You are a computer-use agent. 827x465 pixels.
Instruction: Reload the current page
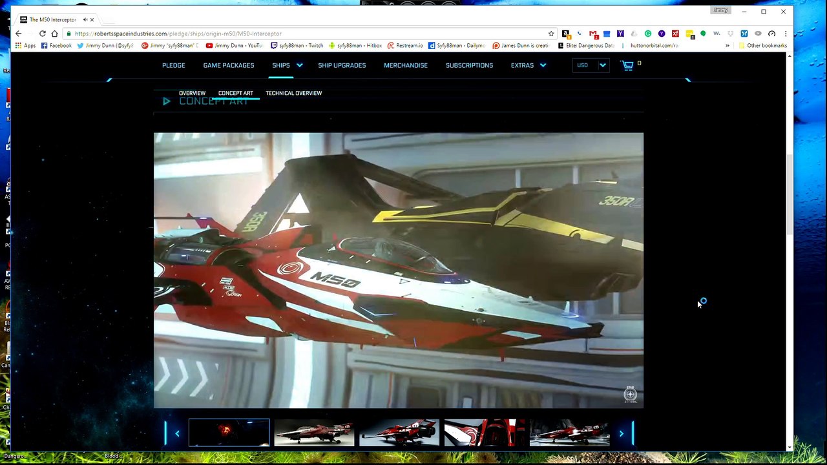pyautogui.click(x=42, y=34)
